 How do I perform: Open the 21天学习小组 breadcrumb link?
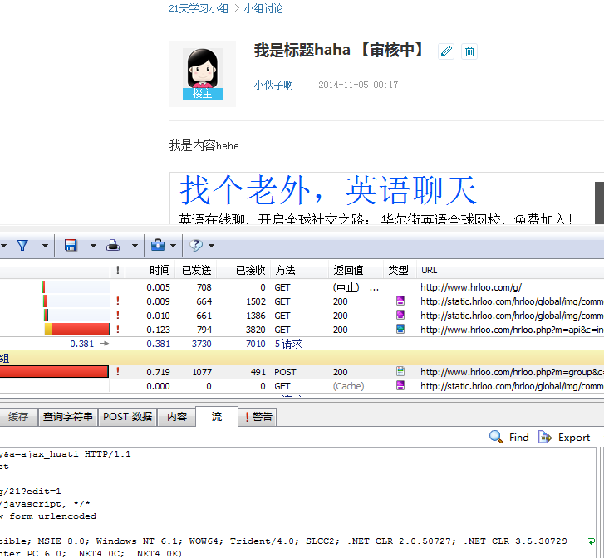199,8
